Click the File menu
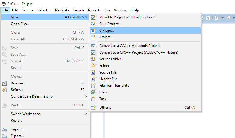The image size is (235, 138). coord(5,10)
